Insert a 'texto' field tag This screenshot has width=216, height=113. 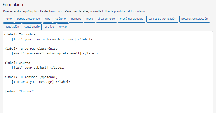8,19
